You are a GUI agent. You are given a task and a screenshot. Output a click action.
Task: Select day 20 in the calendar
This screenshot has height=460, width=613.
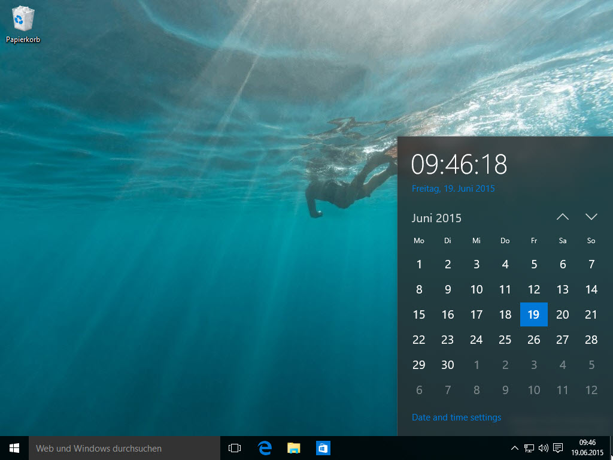click(563, 314)
